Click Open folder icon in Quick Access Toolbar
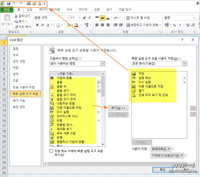Screen dimensions: 200x177 pos(34,3)
